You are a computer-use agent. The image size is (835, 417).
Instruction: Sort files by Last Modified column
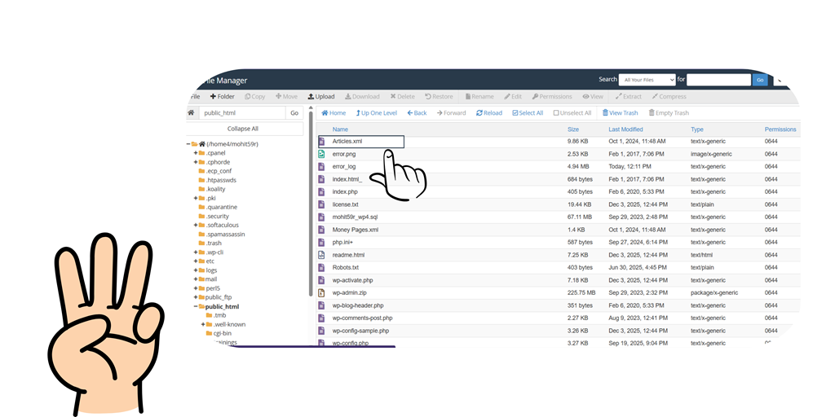pyautogui.click(x=625, y=129)
